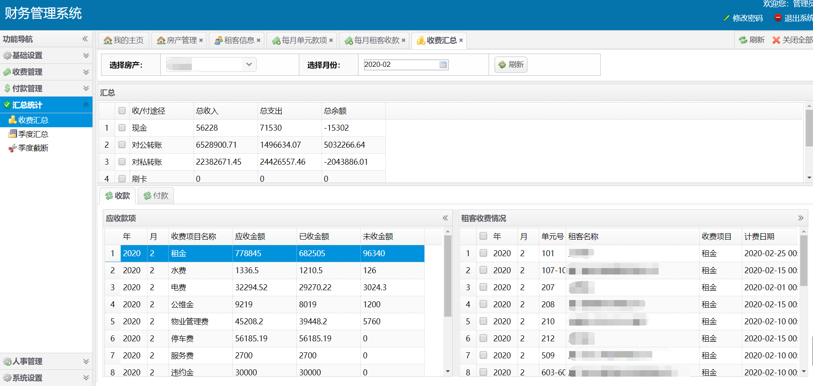The height and width of the screenshot is (386, 813).
Task: Click the 修改密码 pencil link
Action: tap(743, 18)
